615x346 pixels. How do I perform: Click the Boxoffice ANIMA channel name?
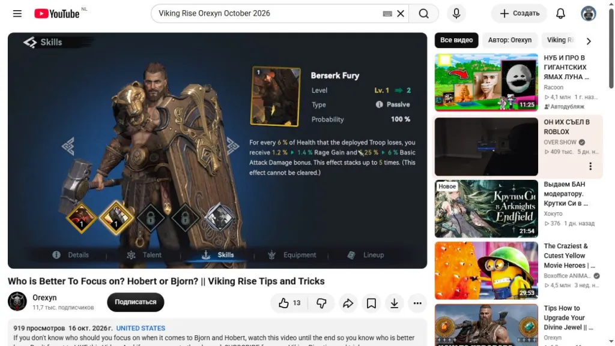[567, 276]
